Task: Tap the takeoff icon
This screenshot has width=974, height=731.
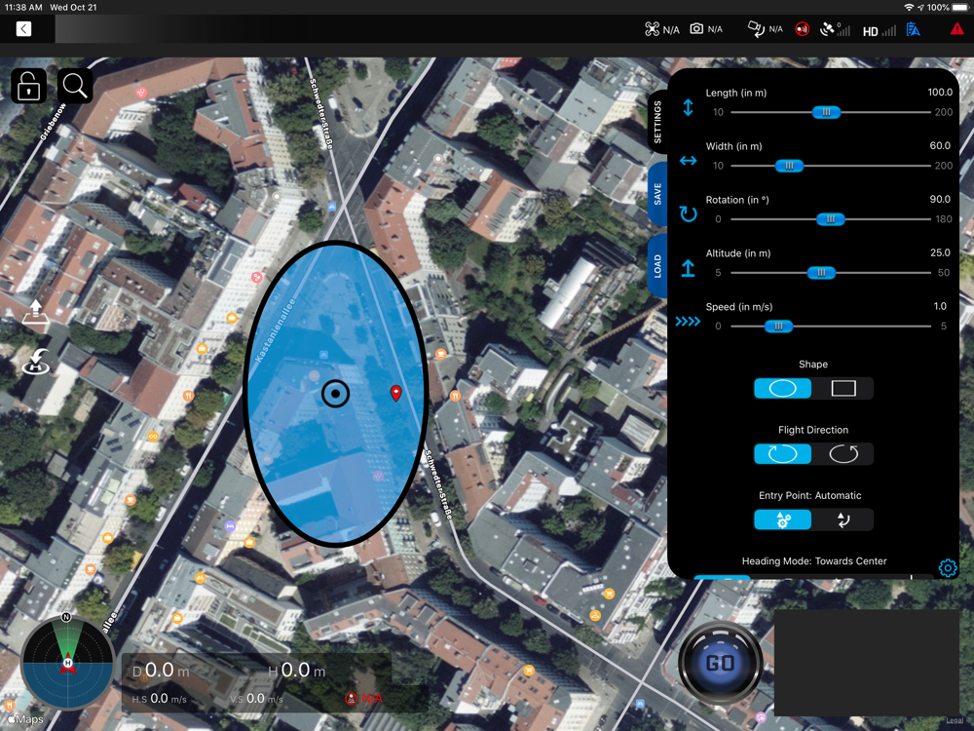Action: coord(35,312)
